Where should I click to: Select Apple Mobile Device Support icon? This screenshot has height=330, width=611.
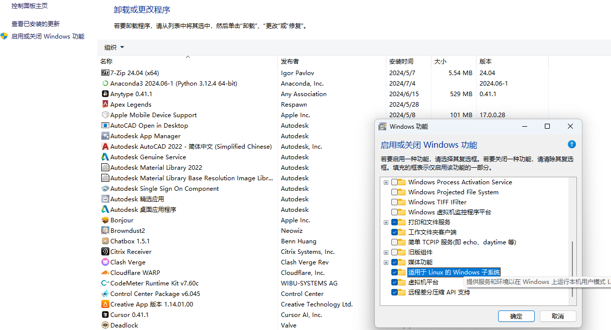(x=105, y=115)
